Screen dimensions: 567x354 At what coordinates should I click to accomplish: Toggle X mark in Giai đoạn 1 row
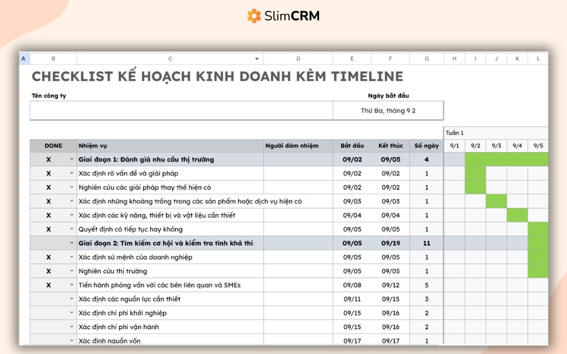[x=48, y=160]
